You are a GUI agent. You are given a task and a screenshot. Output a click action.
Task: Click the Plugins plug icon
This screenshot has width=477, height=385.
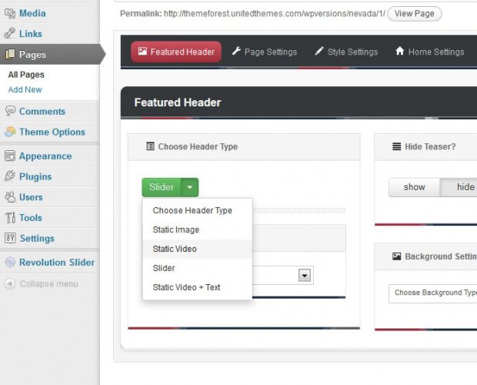9,177
